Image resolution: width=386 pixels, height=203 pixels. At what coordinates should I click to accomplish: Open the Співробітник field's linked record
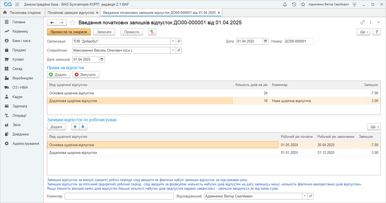click(x=179, y=50)
